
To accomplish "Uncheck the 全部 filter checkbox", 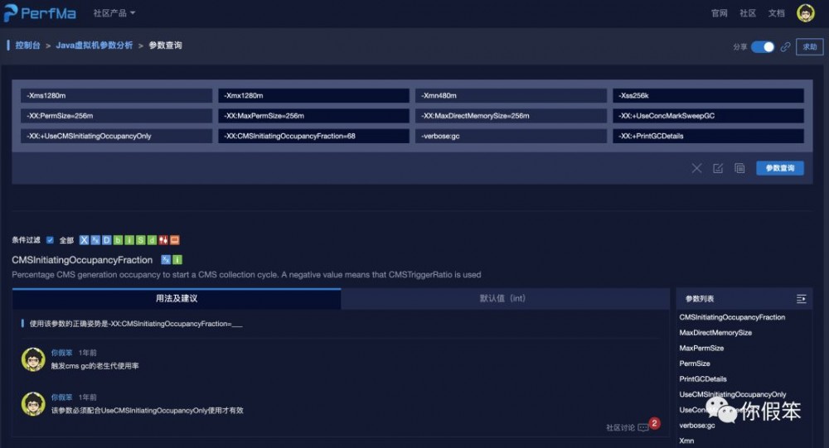I will tap(50, 240).
